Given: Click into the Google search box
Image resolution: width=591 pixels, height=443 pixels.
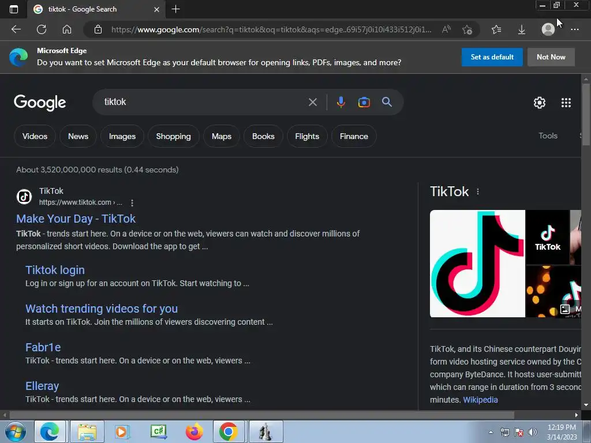Looking at the screenshot, I should coord(204,102).
